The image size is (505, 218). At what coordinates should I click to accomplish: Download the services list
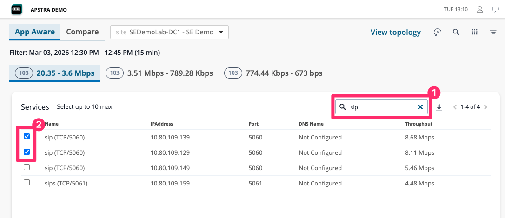439,107
